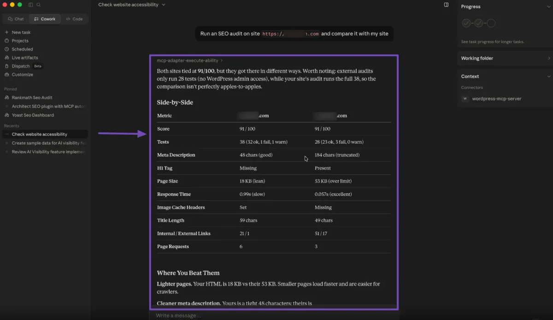This screenshot has width=553, height=320.
Task: Click the 0.057s (excellent) value
Action: click(x=333, y=194)
